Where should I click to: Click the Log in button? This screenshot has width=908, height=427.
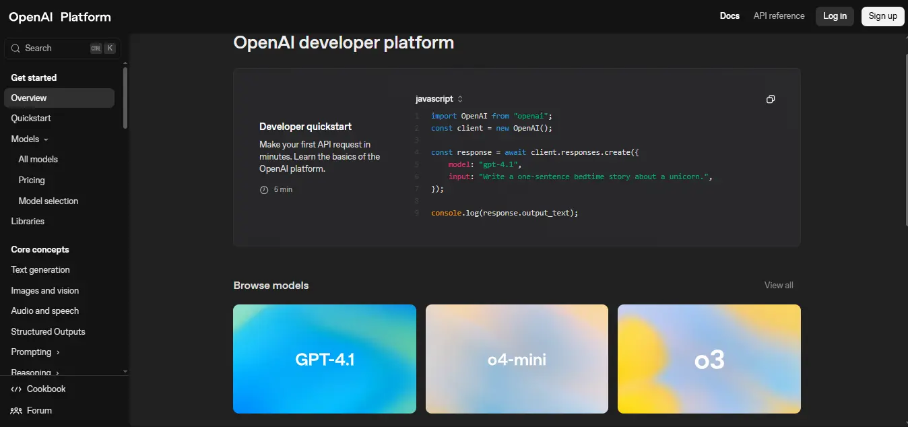pos(835,16)
